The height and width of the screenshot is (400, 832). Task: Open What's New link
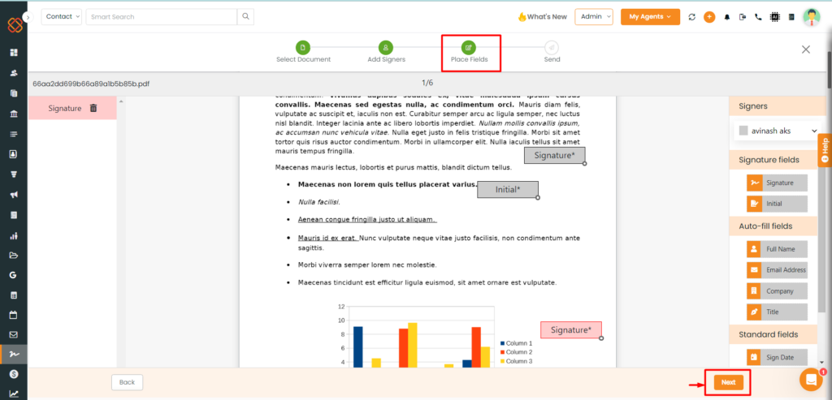point(542,16)
